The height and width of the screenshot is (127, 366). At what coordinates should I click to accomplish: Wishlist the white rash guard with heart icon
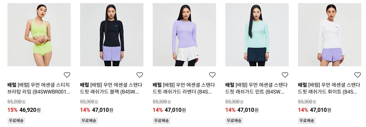(357, 75)
